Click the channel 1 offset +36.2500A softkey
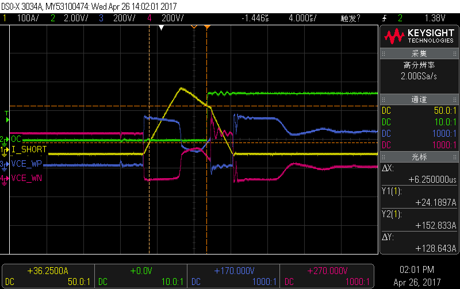The height and width of the screenshot is (289, 460). 48,276
